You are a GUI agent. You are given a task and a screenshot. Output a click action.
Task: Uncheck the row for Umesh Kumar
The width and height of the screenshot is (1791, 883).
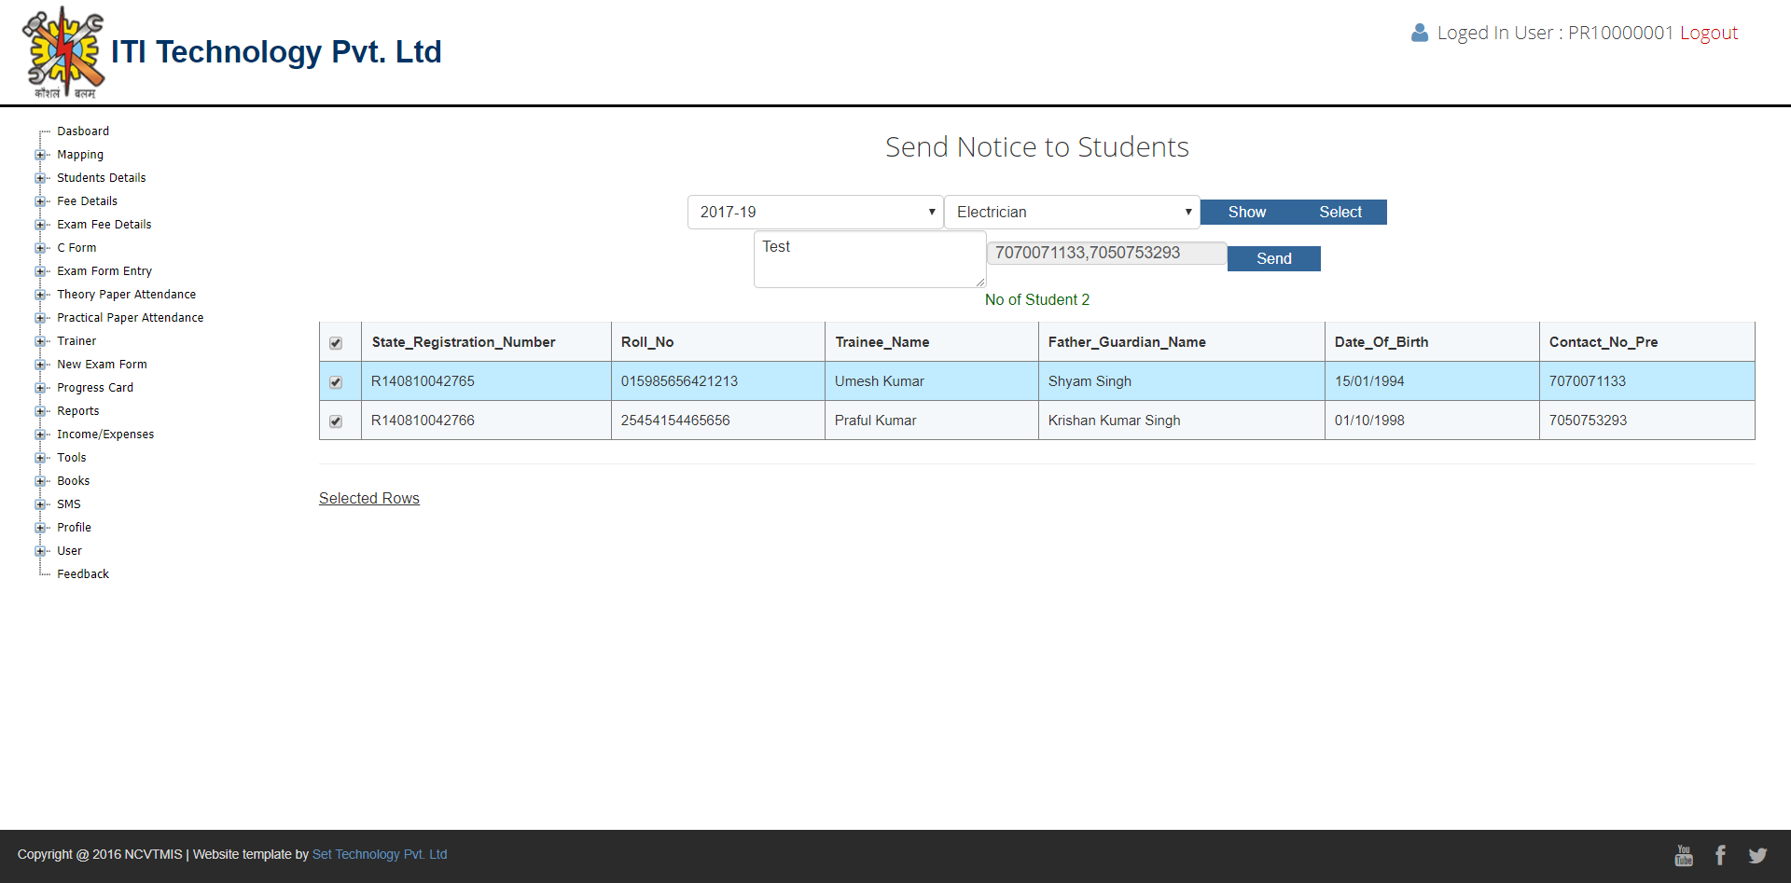(x=336, y=382)
